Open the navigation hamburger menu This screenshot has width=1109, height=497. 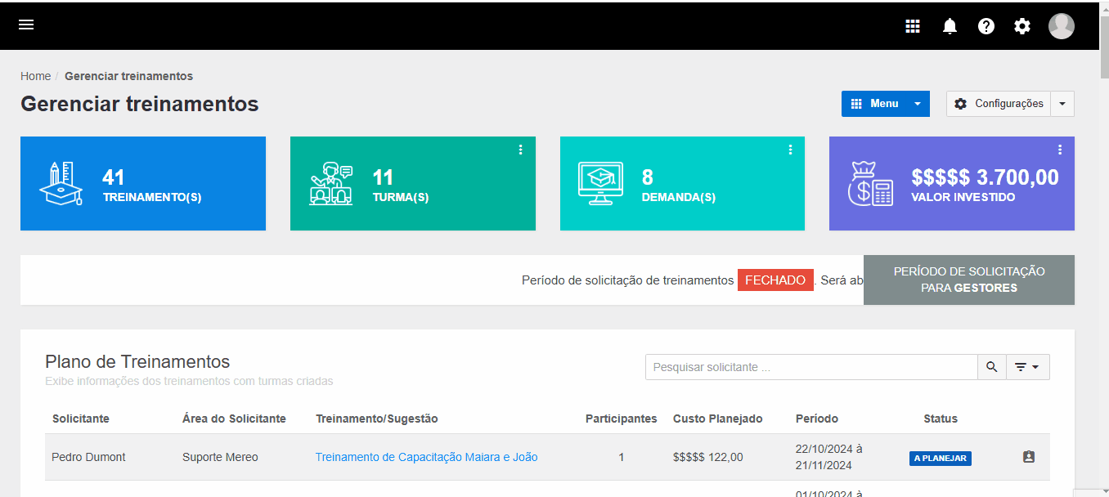pos(26,25)
